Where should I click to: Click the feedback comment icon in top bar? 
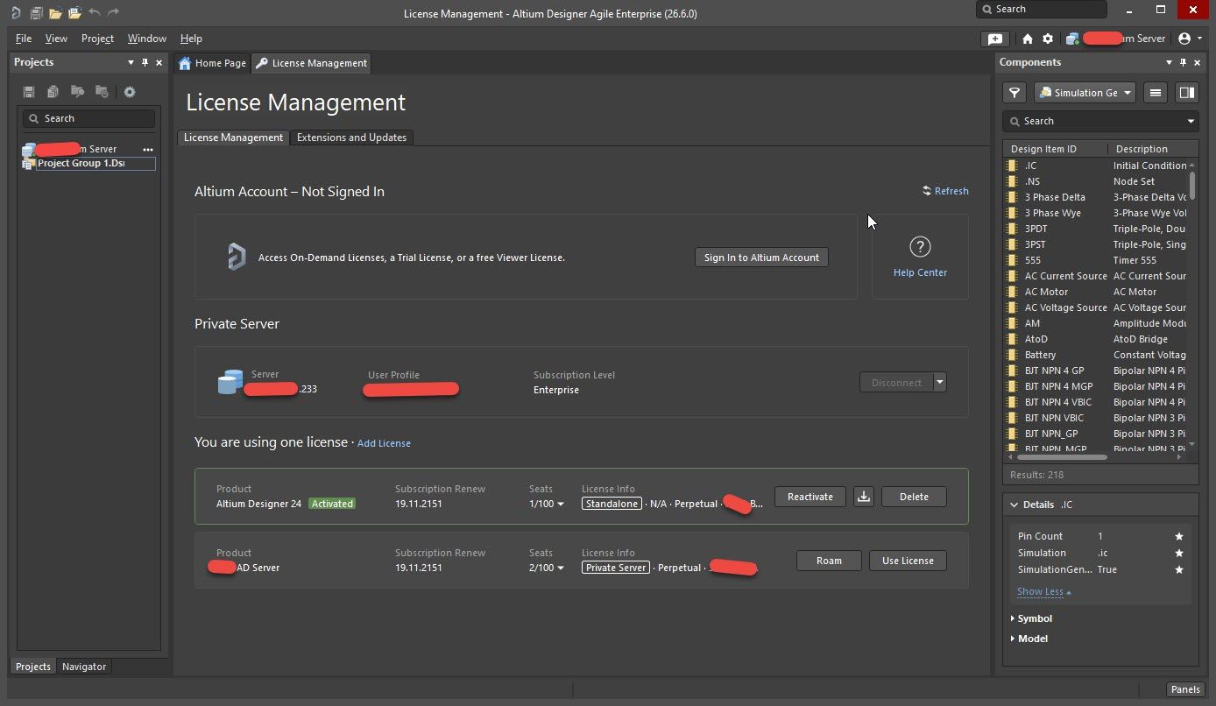(x=994, y=39)
